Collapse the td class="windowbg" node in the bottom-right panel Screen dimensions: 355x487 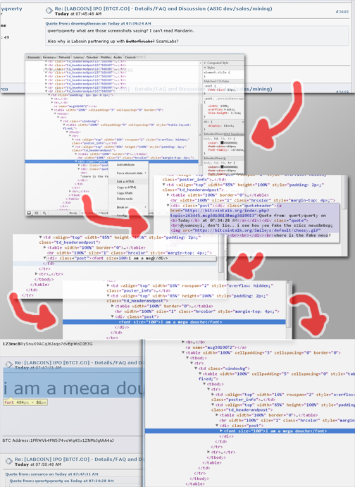pos(196,369)
